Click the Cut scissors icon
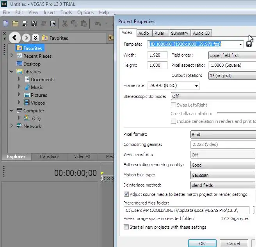Viewport: 256px width, 247px height. pyautogui.click(x=65, y=23)
